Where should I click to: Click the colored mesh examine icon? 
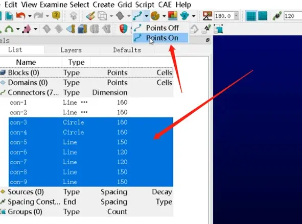(x=173, y=16)
